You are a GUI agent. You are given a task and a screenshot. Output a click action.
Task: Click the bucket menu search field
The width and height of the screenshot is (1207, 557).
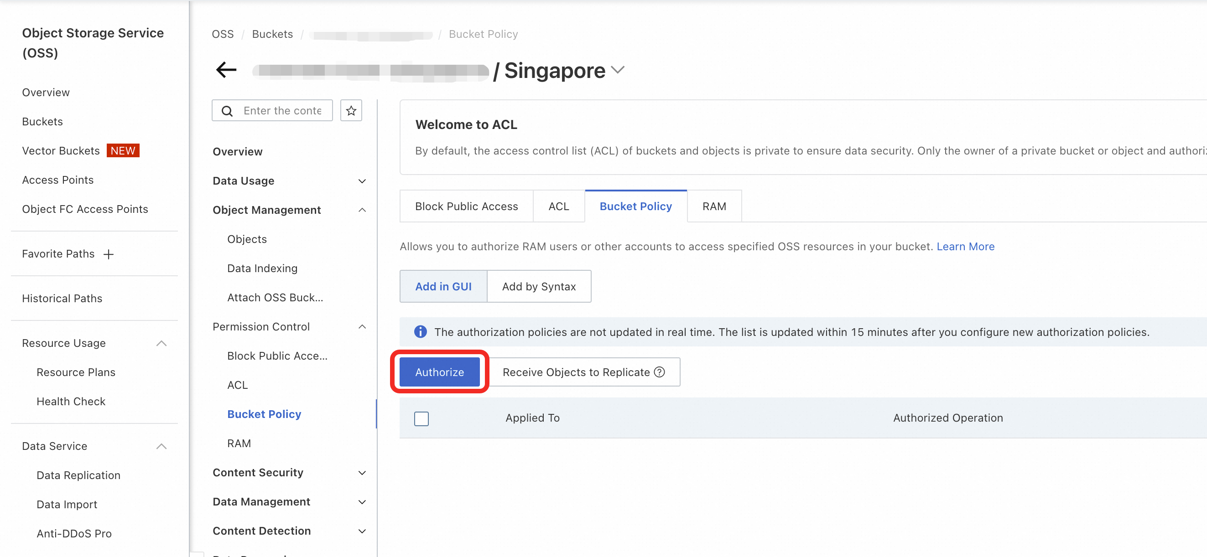click(x=282, y=111)
